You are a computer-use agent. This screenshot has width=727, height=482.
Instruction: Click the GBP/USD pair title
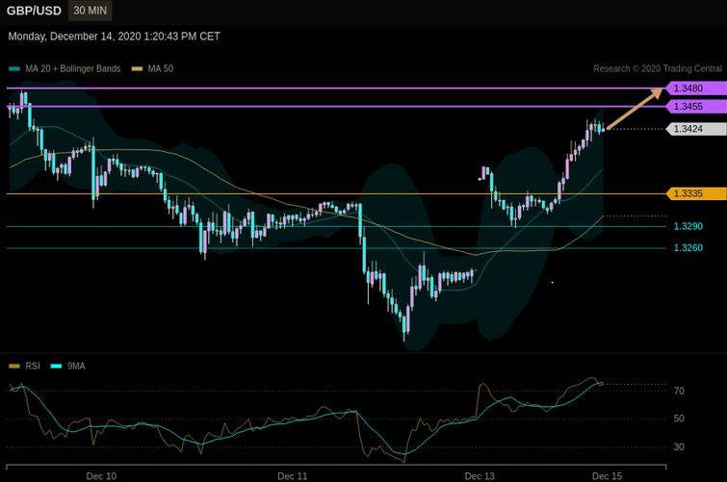(34, 11)
